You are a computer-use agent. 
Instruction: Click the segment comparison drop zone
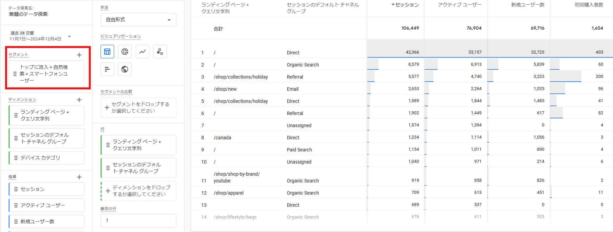[x=138, y=108]
